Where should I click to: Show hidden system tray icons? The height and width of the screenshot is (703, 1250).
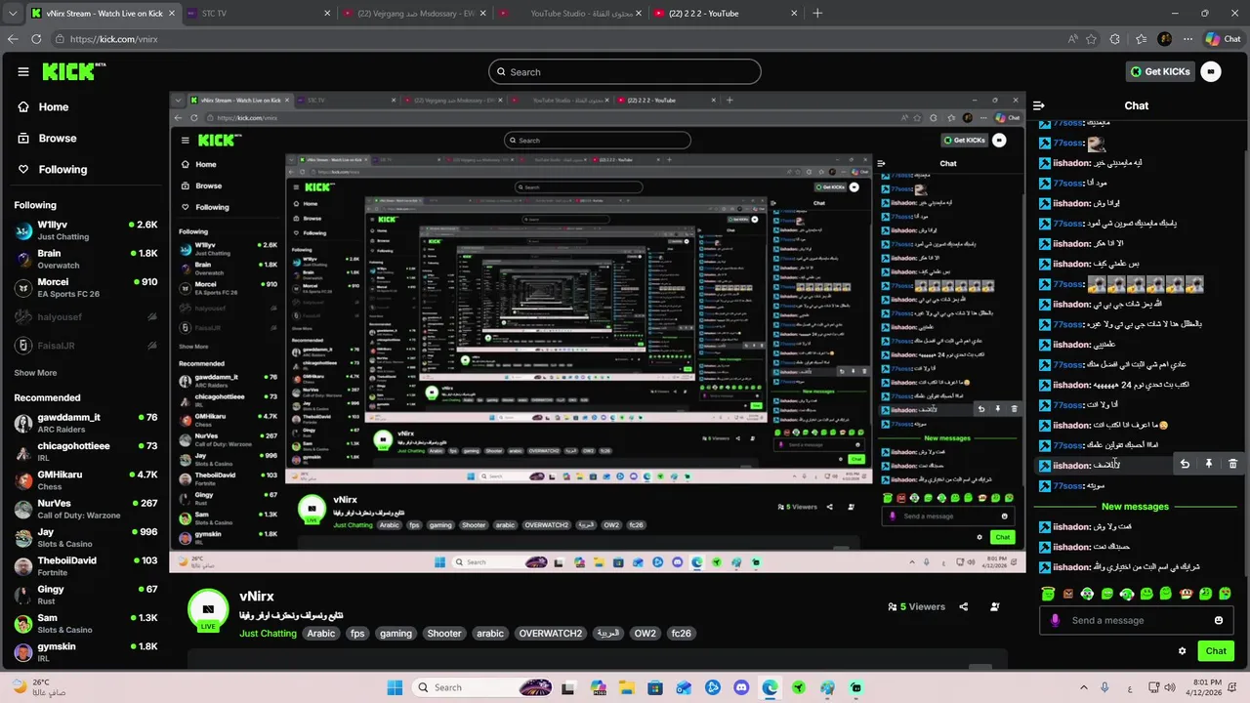click(x=1084, y=687)
